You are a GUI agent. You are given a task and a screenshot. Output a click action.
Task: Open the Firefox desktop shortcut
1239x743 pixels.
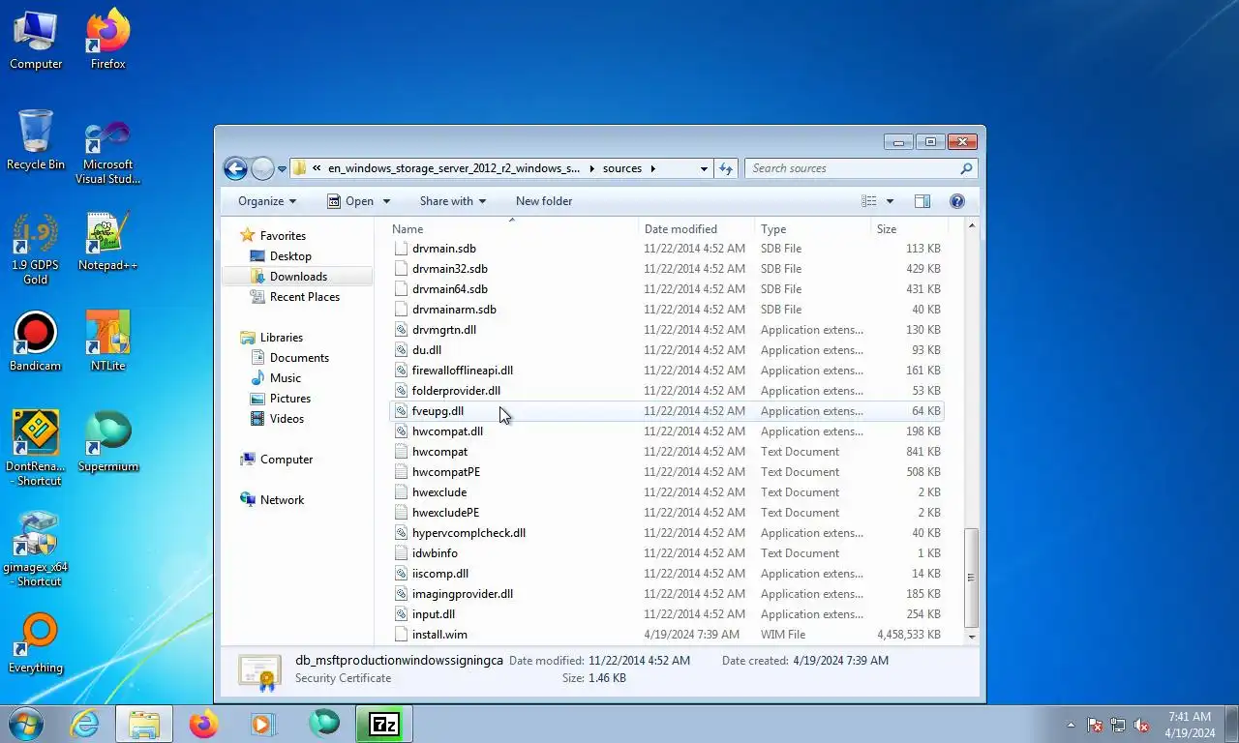coord(108,41)
